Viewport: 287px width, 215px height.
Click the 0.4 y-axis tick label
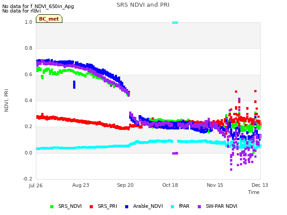(28, 100)
